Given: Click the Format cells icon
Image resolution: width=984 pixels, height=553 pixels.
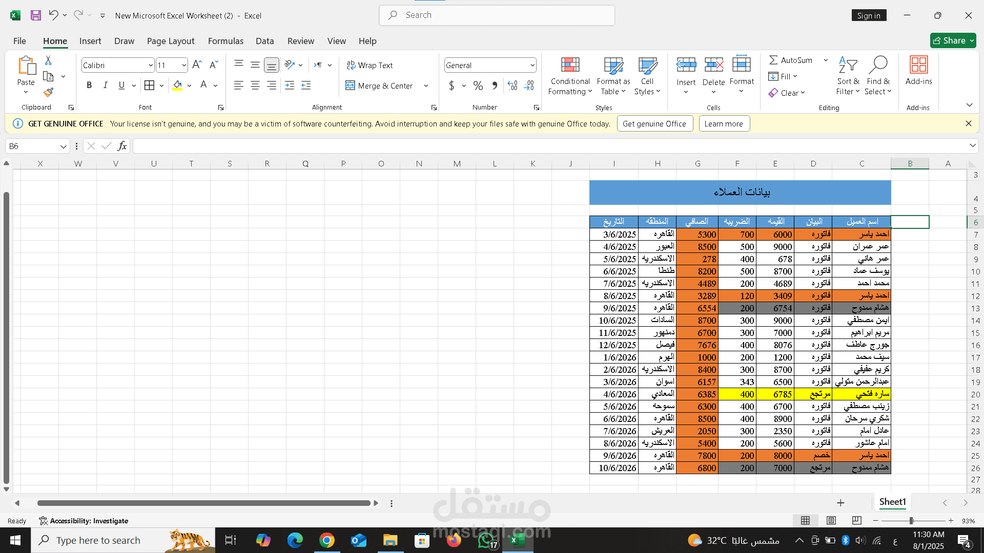Looking at the screenshot, I should point(742,66).
